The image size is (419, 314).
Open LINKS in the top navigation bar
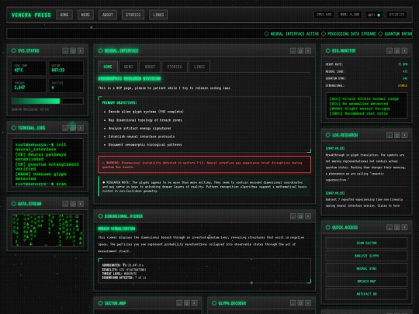pos(158,15)
